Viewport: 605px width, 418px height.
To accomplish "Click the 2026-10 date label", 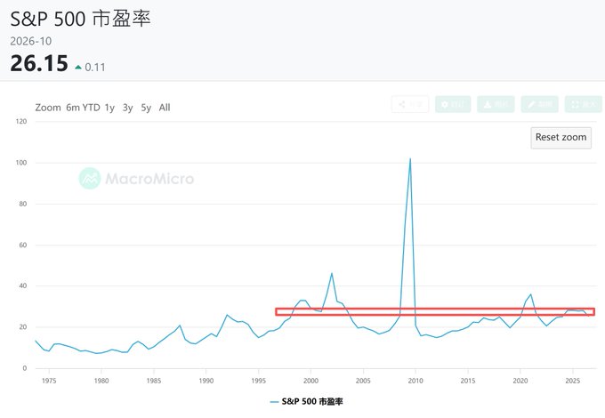I will (x=31, y=41).
